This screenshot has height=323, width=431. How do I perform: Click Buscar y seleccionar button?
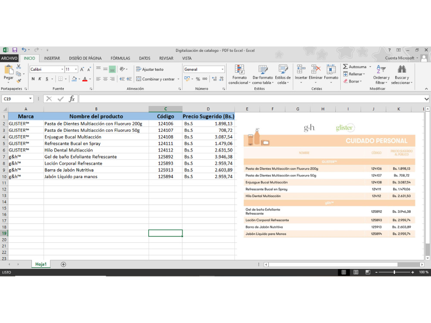click(x=402, y=75)
